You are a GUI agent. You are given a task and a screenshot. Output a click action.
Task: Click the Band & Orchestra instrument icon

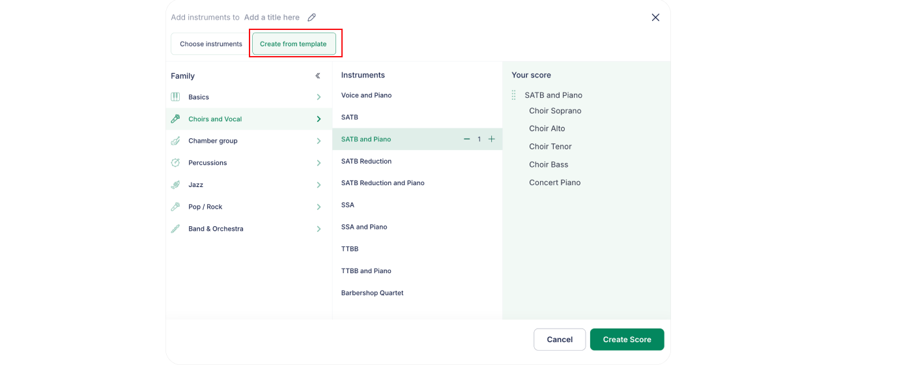[x=175, y=229]
